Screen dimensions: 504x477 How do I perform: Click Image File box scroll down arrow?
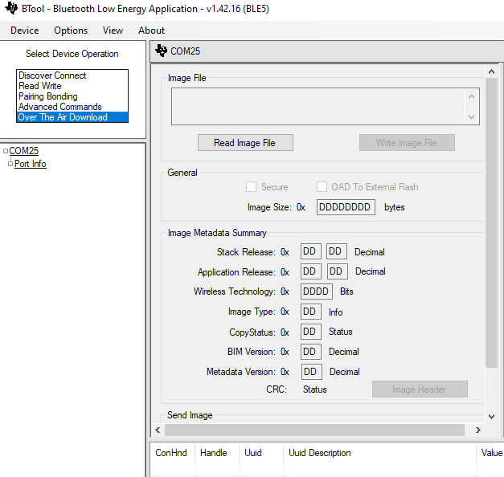point(472,117)
